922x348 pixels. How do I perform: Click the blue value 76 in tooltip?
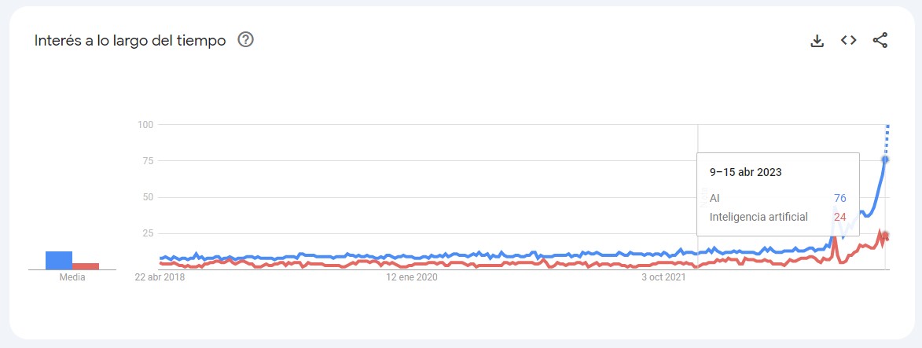point(839,198)
